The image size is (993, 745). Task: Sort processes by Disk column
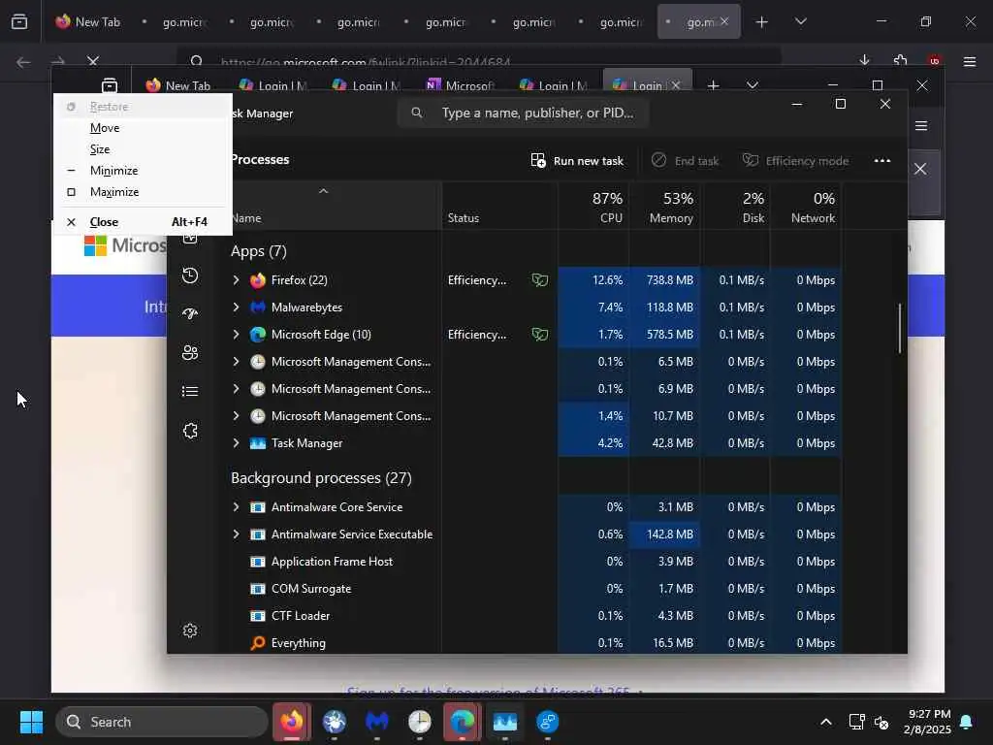[x=736, y=207]
